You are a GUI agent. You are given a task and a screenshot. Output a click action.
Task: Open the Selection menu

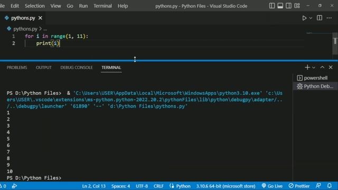(34, 6)
